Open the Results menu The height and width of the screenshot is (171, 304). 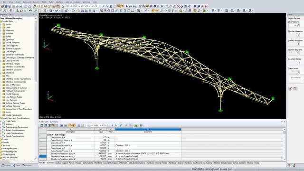[x=36, y=2]
